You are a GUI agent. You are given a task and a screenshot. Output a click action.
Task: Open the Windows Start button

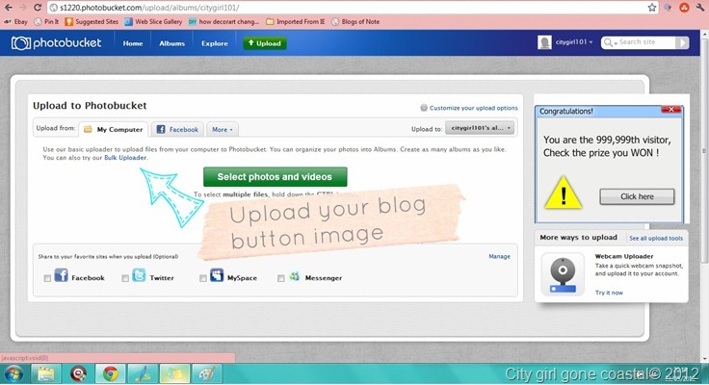13,374
